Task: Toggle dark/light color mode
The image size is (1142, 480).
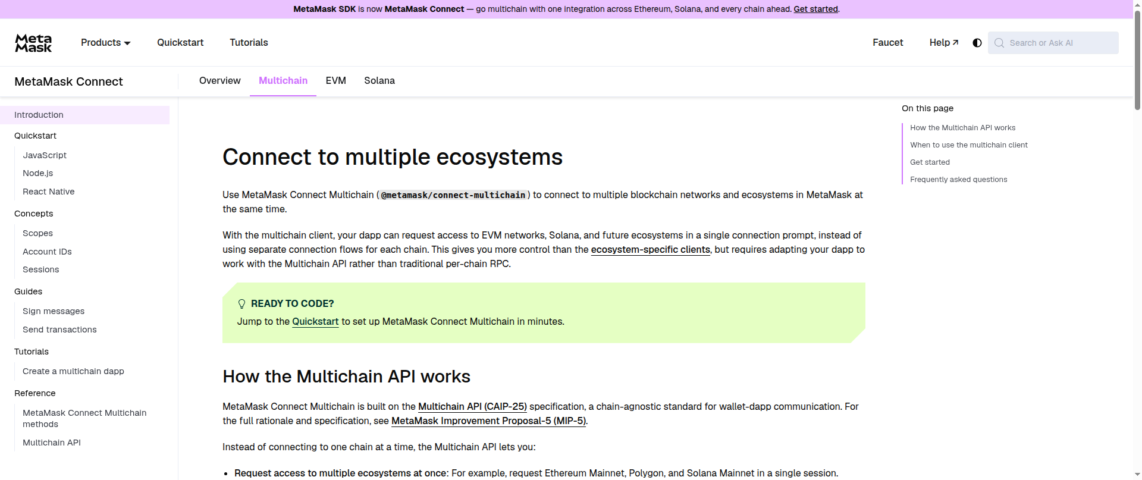Action: pos(977,43)
